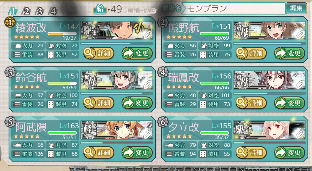This screenshot has height=171, width=312.
Task: Click 夕立改 ship portrait banner
Action: [x=269, y=130]
